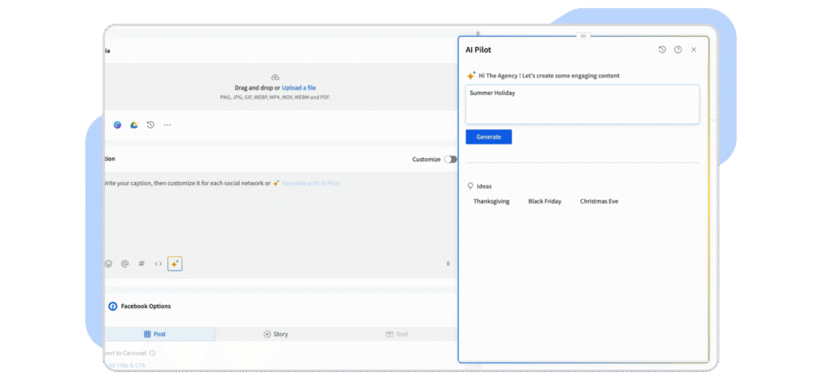Click the Ideas lightbulb icon

pos(470,186)
